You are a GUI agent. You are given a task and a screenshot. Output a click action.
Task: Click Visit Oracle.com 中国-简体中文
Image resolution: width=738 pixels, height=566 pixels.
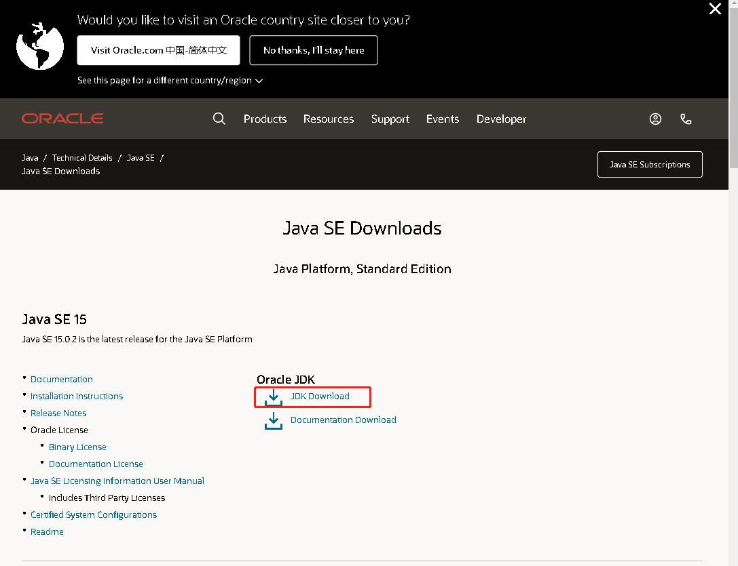[x=158, y=50]
